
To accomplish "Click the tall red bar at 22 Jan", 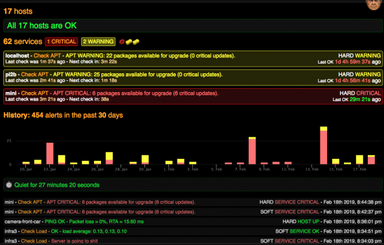I will click(50, 154).
